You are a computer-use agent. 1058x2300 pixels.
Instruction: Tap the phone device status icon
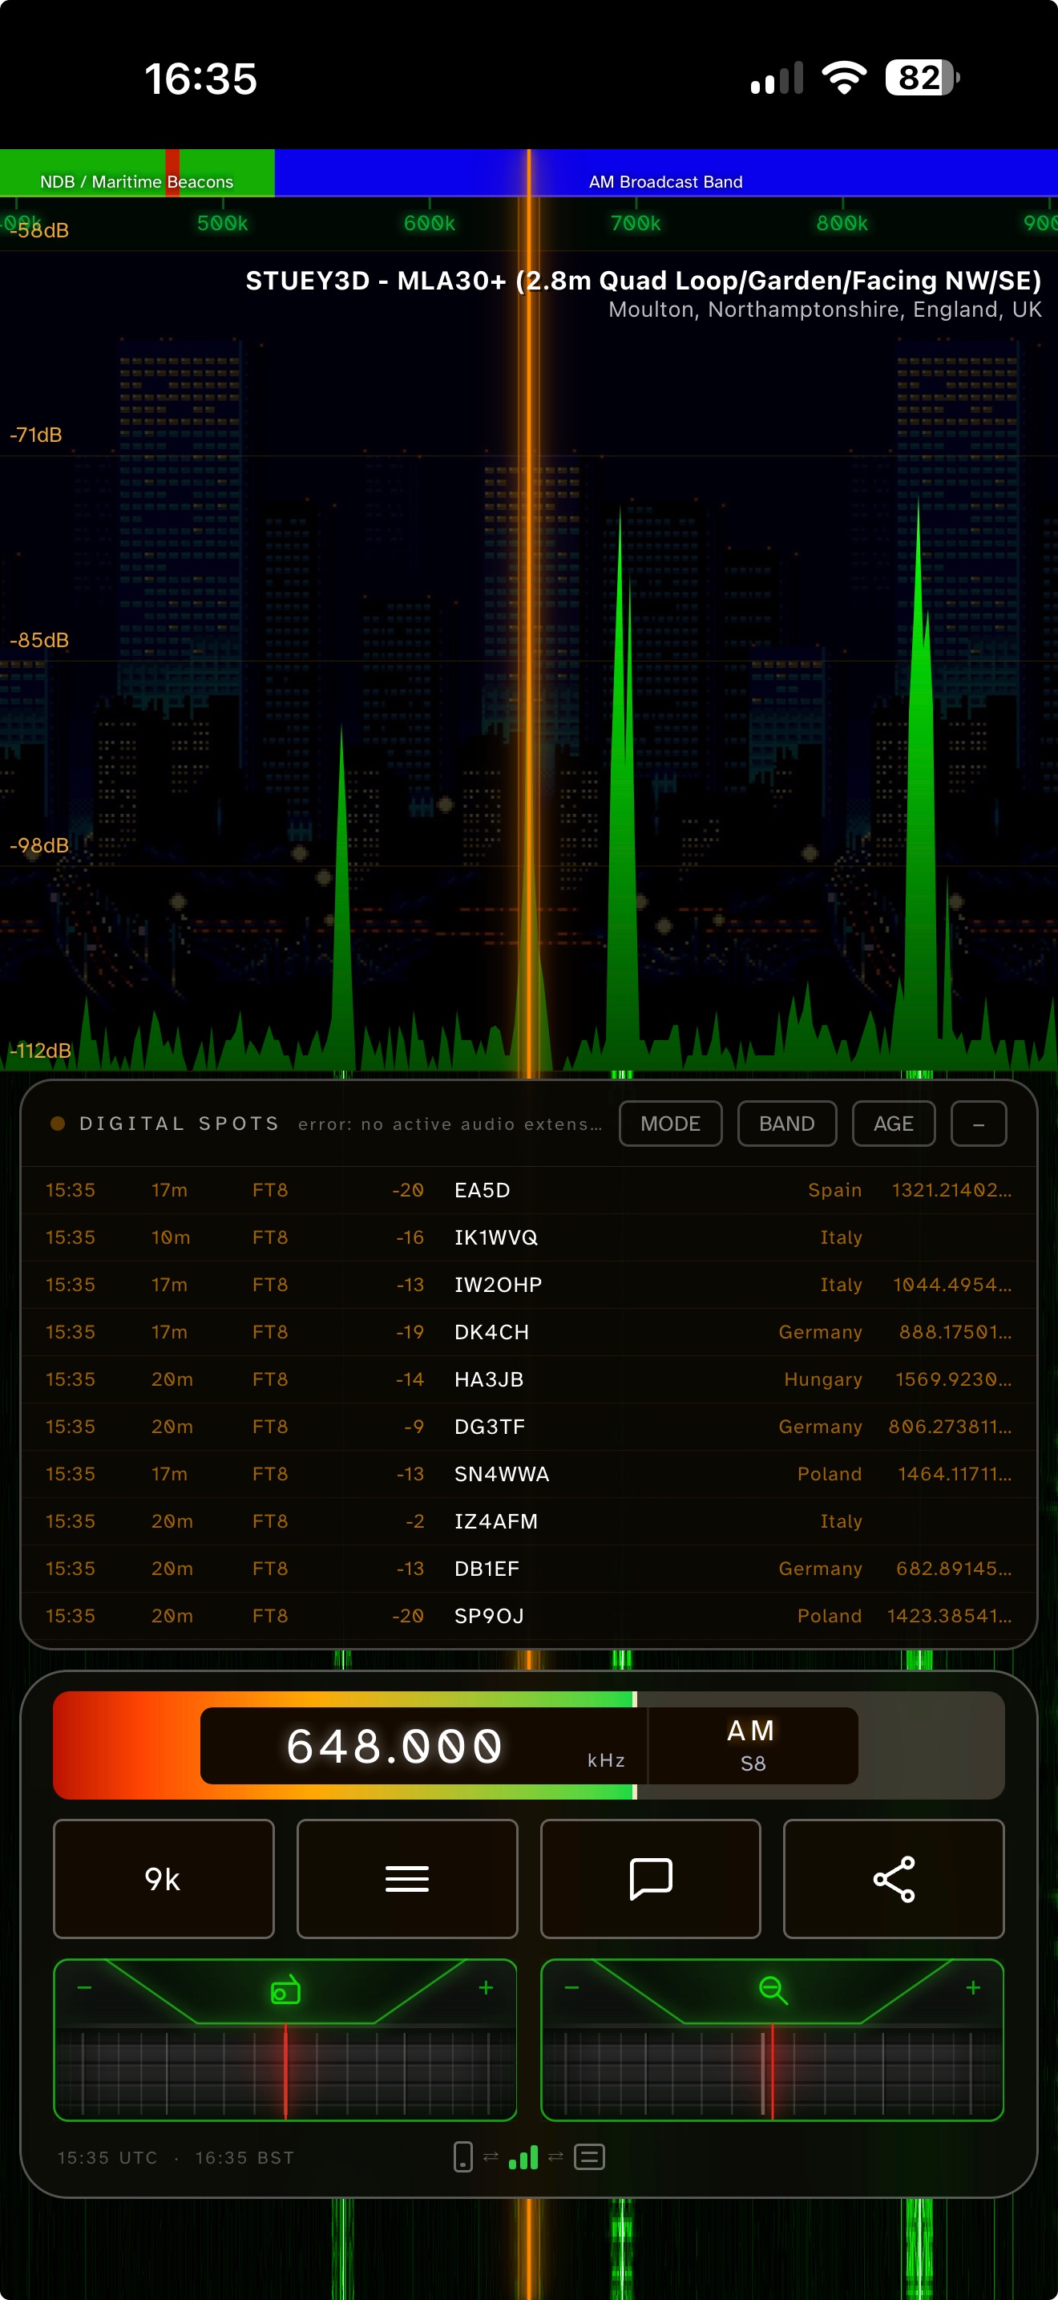[463, 2156]
